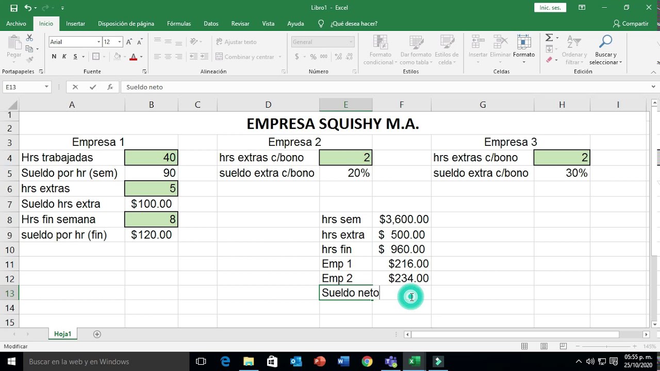Click the percent style icon
Image resolution: width=660 pixels, height=371 pixels.
tap(312, 57)
